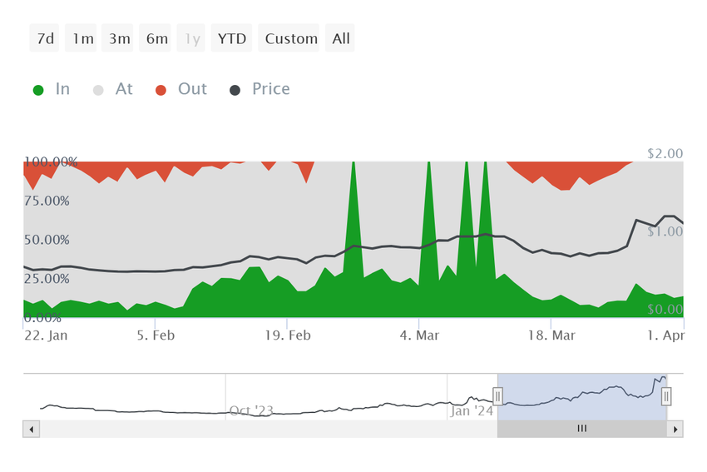
Task: Click the YTD range button
Action: tap(231, 38)
